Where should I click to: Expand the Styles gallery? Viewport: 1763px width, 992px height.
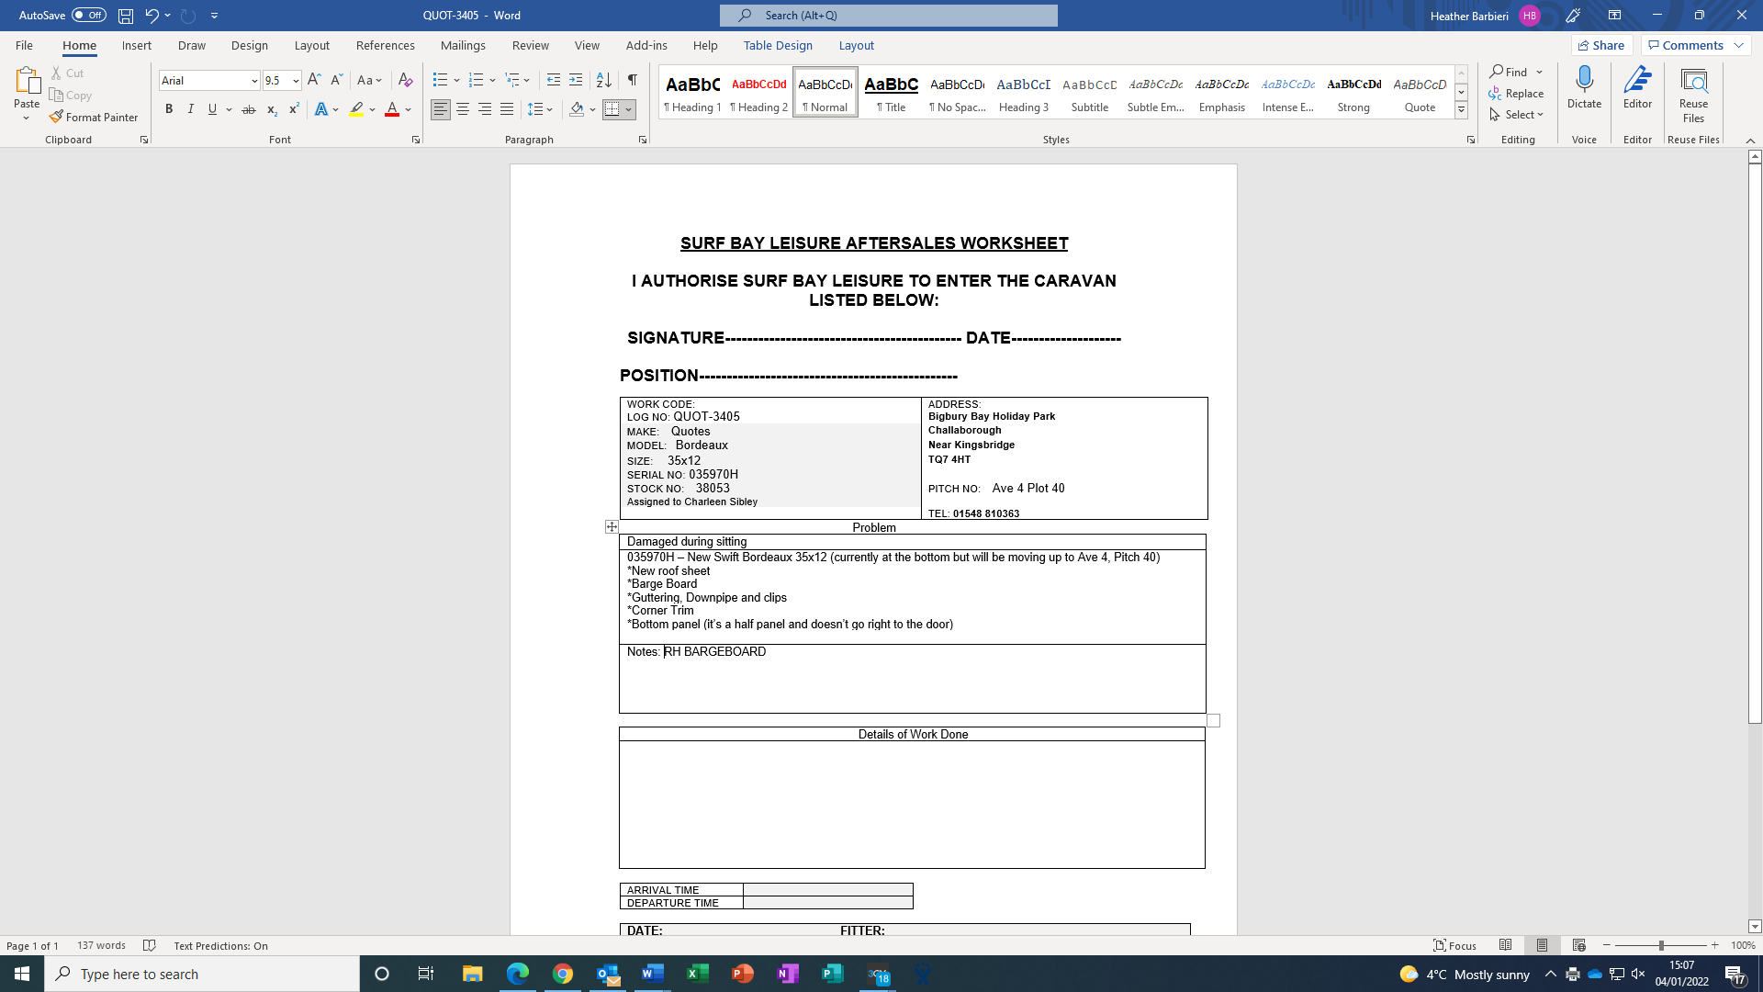[1461, 110]
